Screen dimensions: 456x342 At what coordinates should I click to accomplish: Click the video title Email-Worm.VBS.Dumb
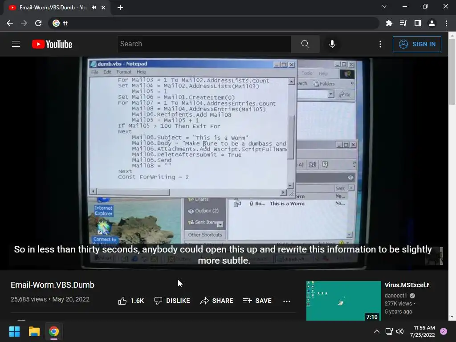pyautogui.click(x=53, y=285)
